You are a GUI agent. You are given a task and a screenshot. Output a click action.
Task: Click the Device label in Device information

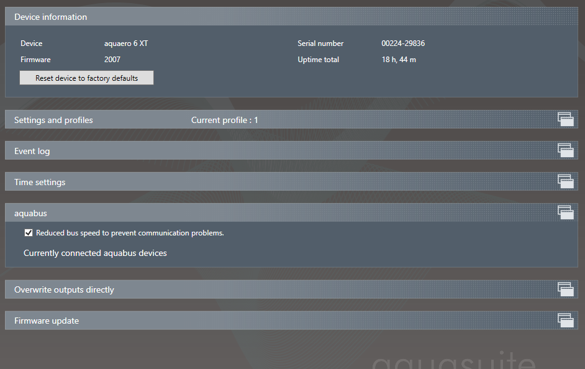[31, 43]
